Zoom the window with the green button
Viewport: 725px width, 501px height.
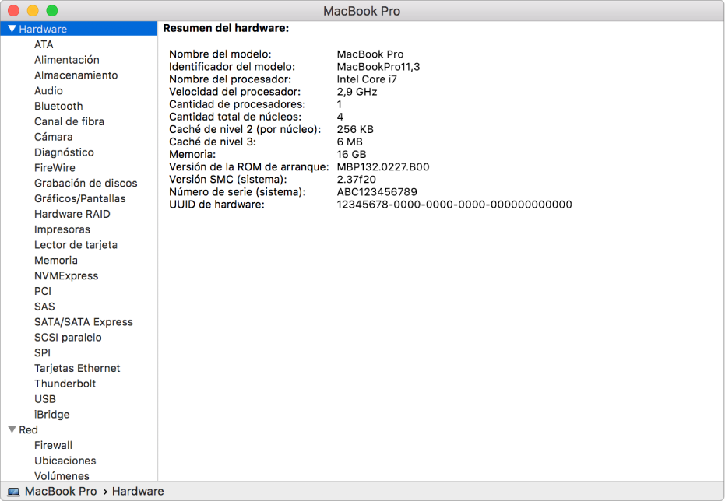(x=52, y=10)
